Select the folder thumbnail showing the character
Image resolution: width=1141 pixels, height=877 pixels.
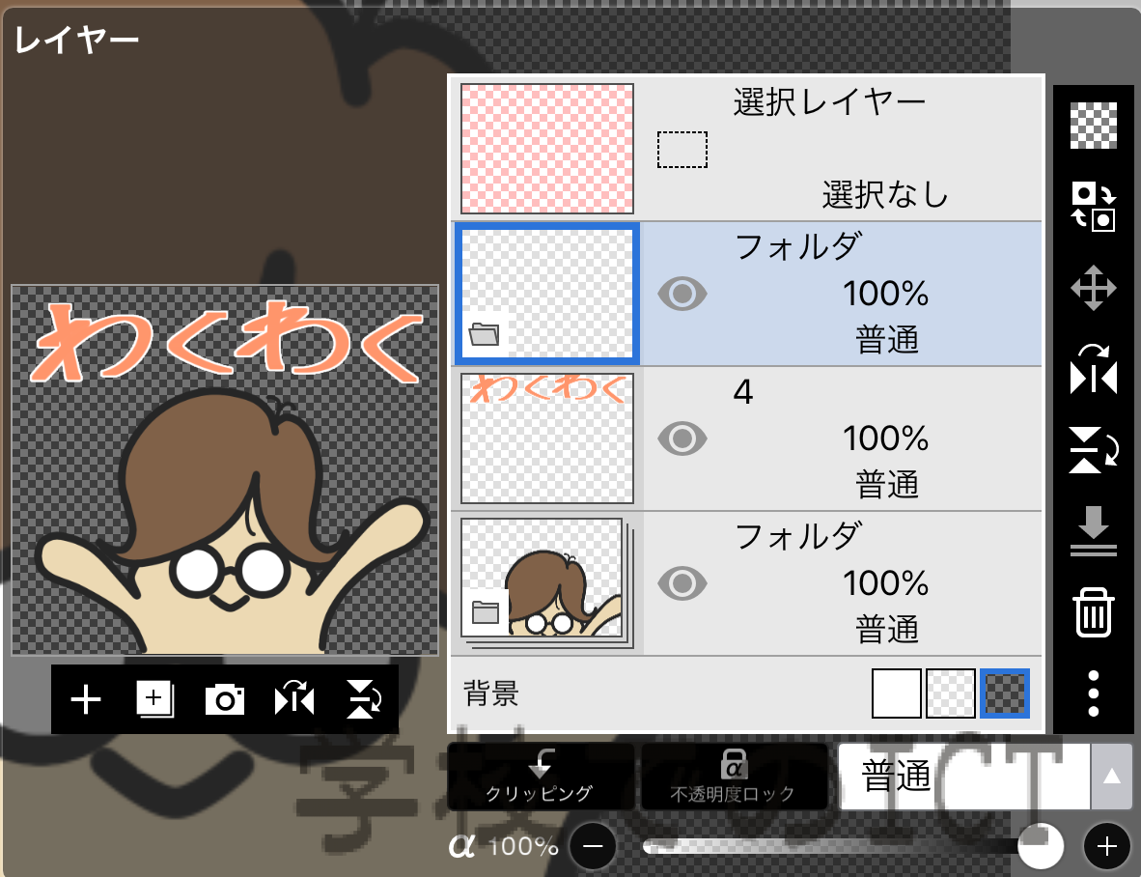(547, 583)
